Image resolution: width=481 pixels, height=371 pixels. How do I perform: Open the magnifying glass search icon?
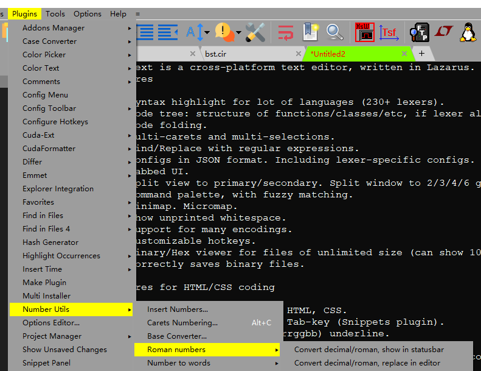[334, 32]
